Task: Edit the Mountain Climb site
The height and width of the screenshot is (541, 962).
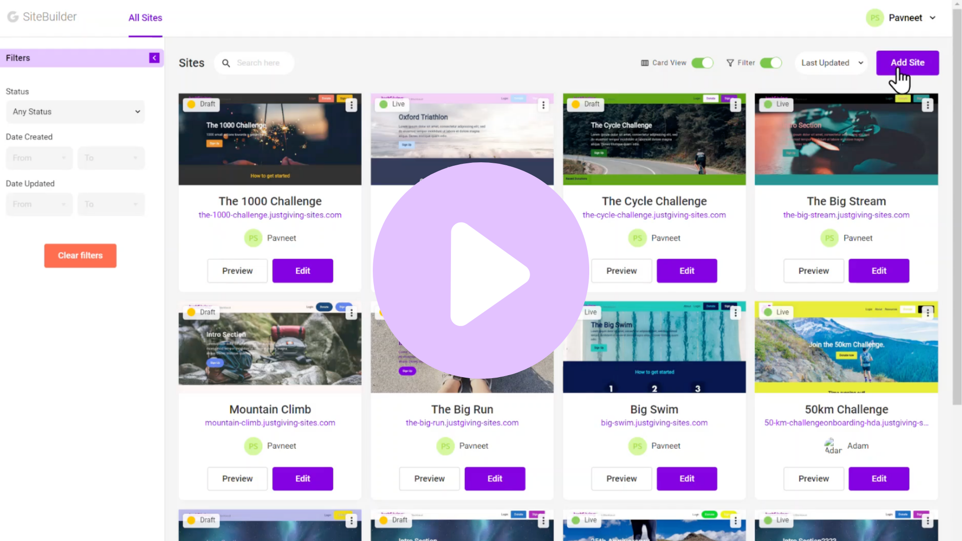Action: [x=303, y=479]
